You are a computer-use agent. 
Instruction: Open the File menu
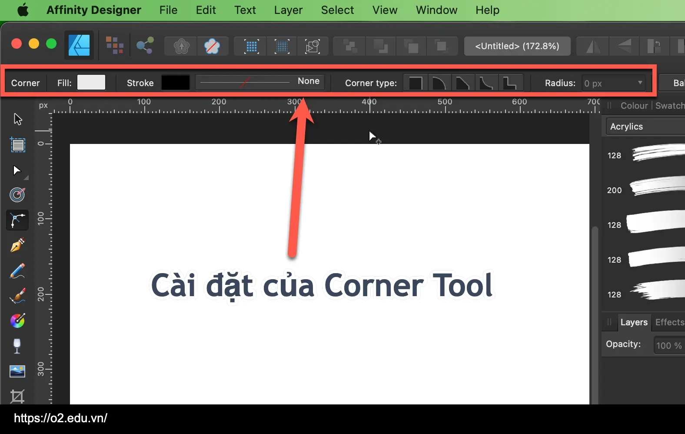[x=168, y=10]
